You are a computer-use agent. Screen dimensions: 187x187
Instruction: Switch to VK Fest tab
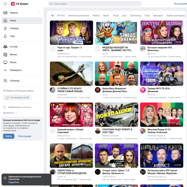point(61,16)
